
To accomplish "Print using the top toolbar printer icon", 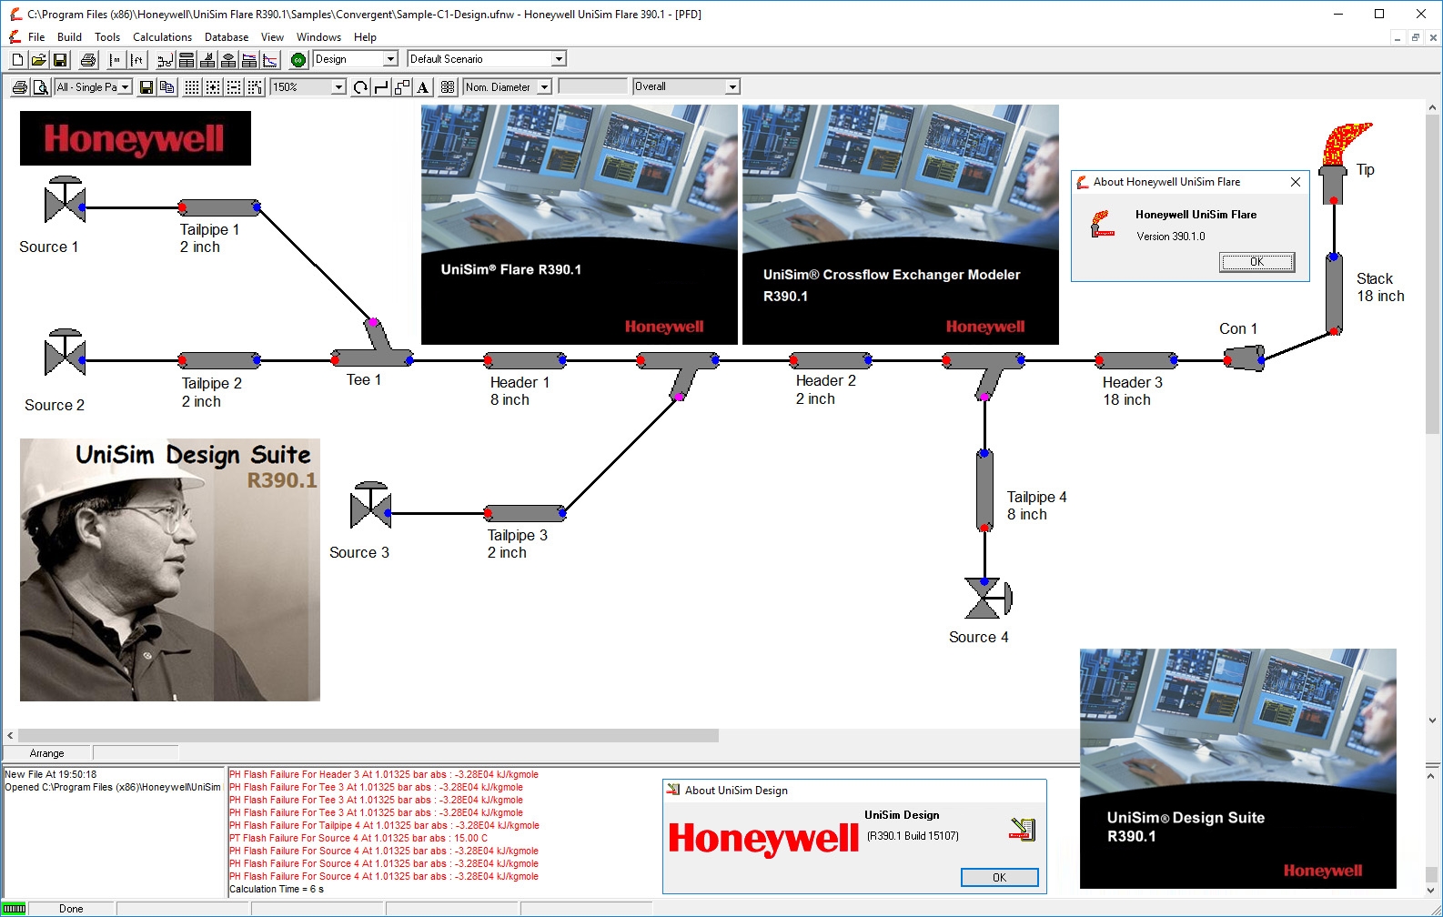I will 88,60.
